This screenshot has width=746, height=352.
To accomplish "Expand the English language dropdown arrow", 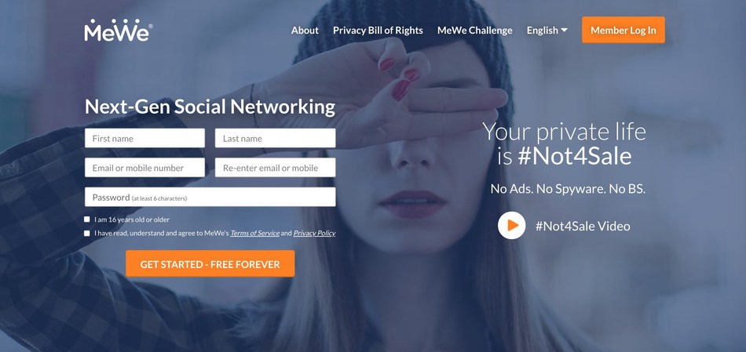I will (565, 30).
